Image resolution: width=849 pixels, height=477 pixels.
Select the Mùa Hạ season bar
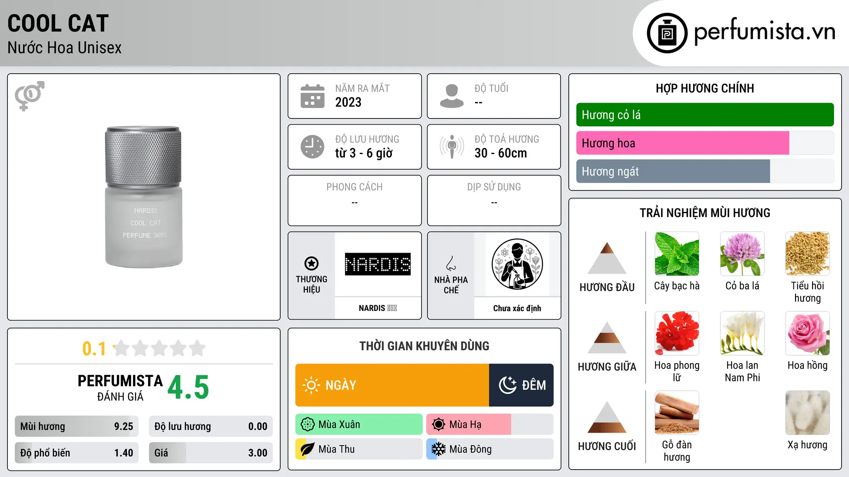tap(490, 424)
